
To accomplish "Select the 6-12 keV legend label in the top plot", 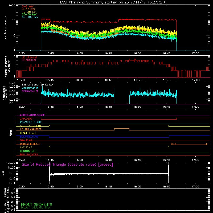I will pos(28,9).
